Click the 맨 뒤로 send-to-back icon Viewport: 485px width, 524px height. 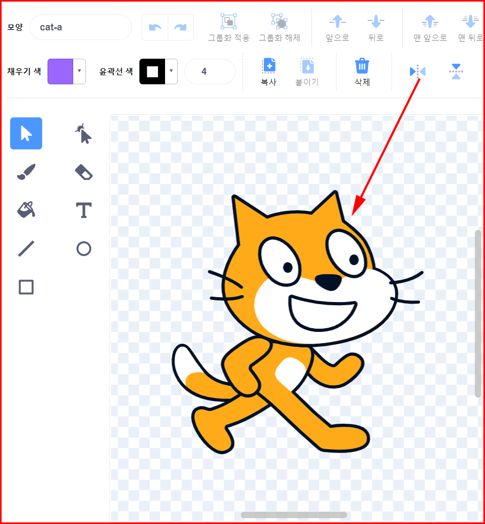(470, 21)
